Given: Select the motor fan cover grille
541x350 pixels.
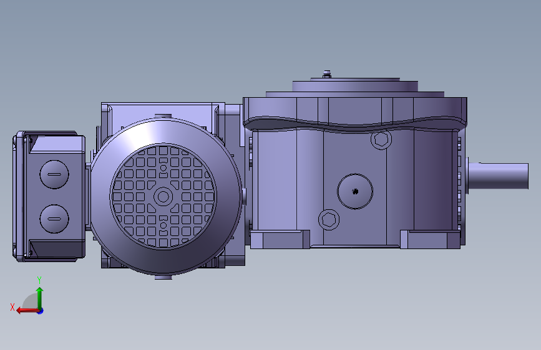Looking at the screenshot, I should tap(163, 197).
